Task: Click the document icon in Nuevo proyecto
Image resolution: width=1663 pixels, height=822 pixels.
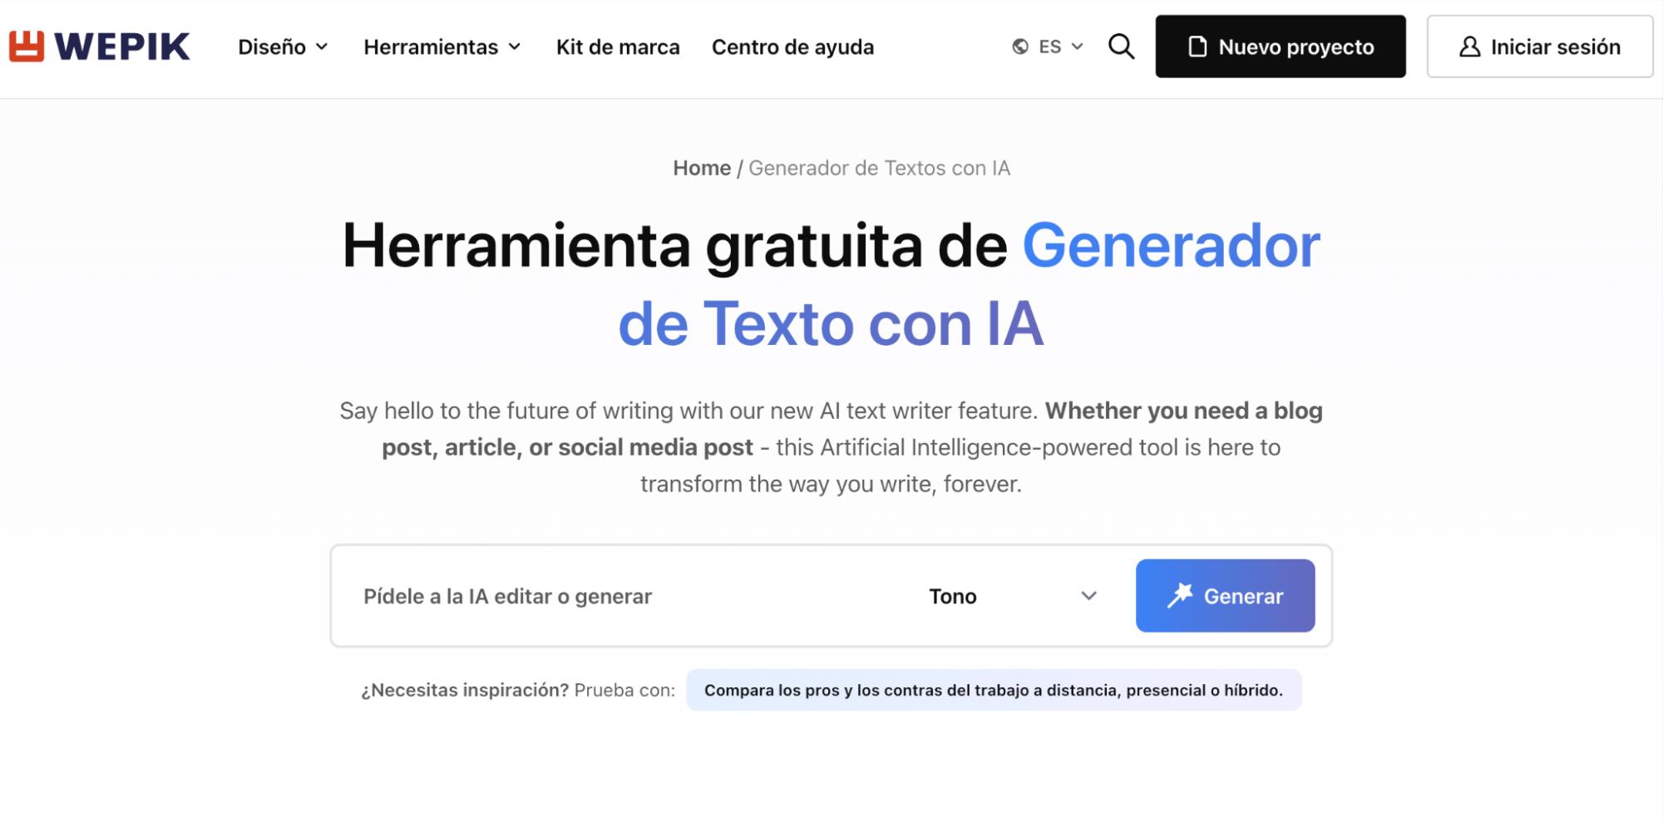Action: 1197,47
